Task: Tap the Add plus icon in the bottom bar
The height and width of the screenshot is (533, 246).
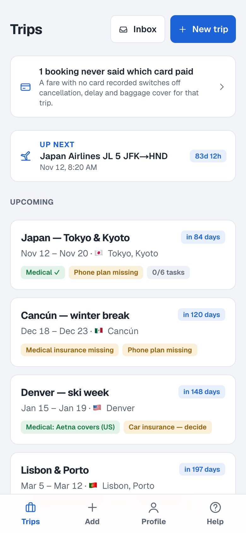Action: [x=92, y=507]
